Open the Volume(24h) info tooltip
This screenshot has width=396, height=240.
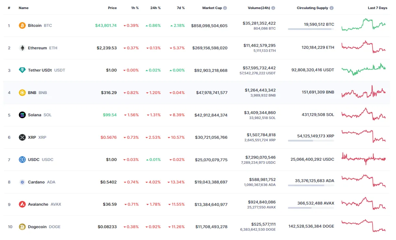point(274,8)
